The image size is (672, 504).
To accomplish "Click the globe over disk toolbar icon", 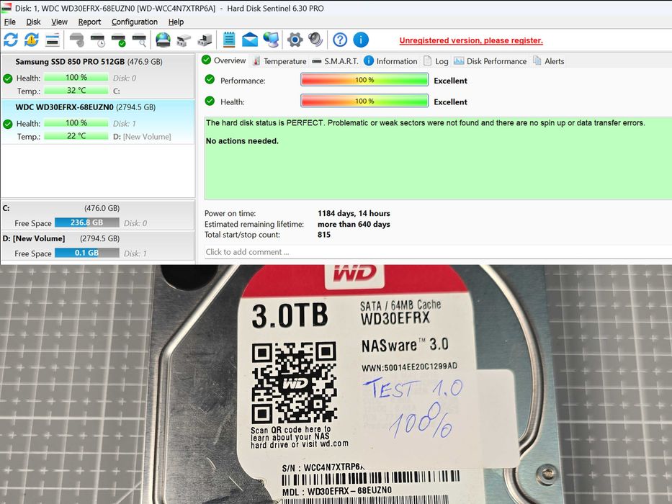I will pyautogui.click(x=163, y=40).
